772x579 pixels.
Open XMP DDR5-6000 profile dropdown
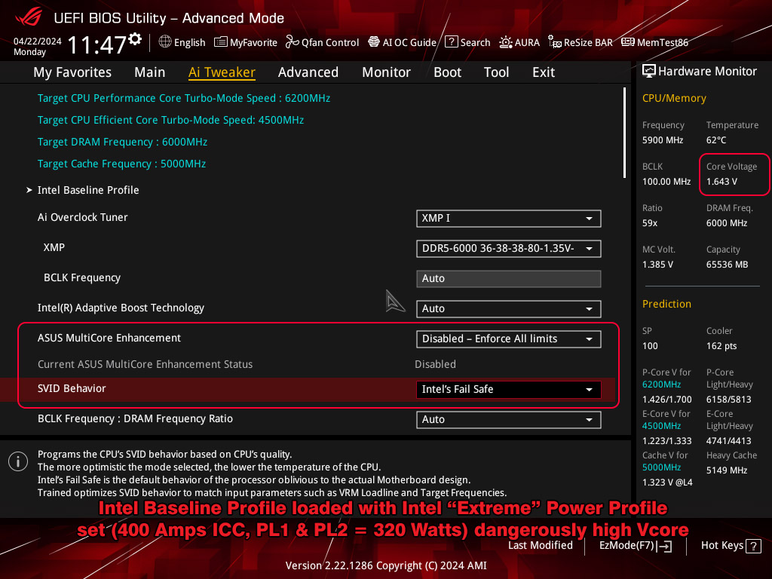(509, 249)
